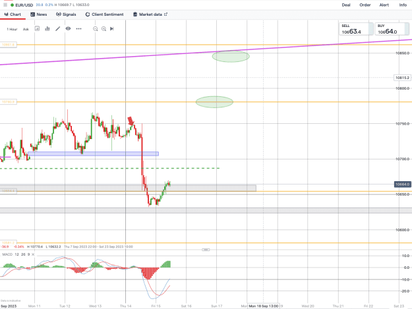The height and width of the screenshot is (309, 412).
Task: Click the 10661.8 orange line label
Action: click(x=8, y=45)
